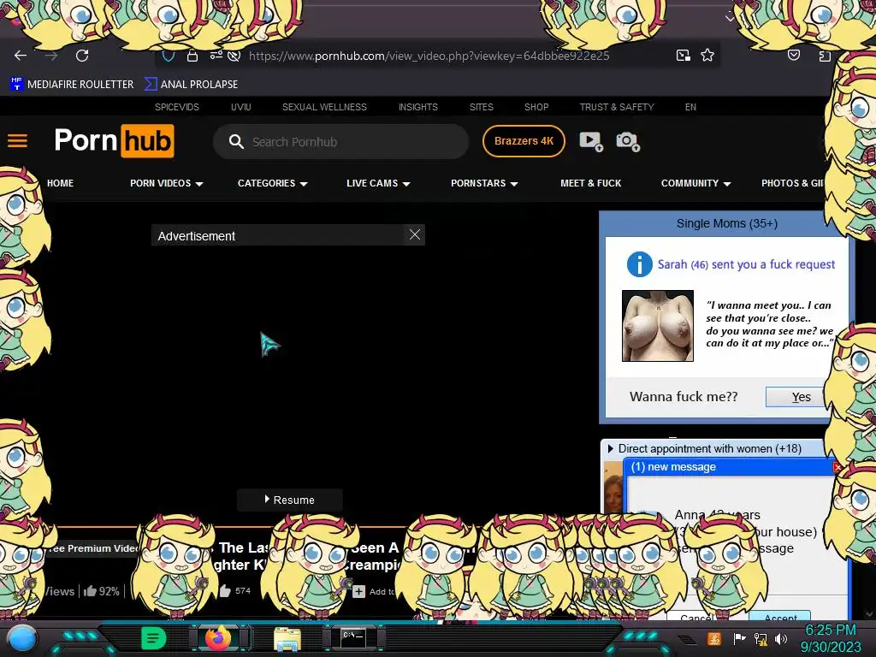Click the upload video icon

coord(591,141)
